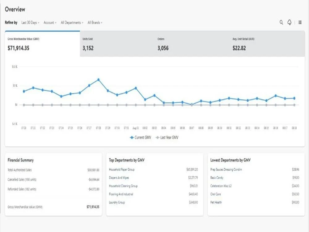Click the Top Departments by GMV heading
Viewport: 309px width, 232px height.
[126, 160]
